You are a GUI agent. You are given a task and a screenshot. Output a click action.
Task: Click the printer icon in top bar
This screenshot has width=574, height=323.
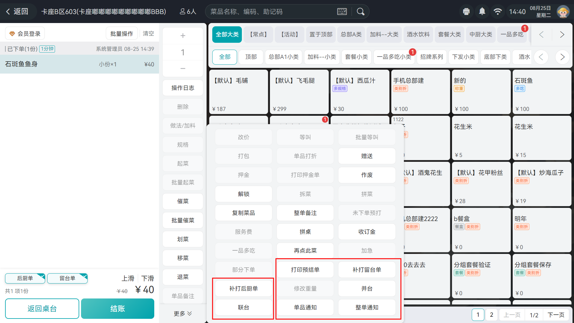click(x=466, y=12)
